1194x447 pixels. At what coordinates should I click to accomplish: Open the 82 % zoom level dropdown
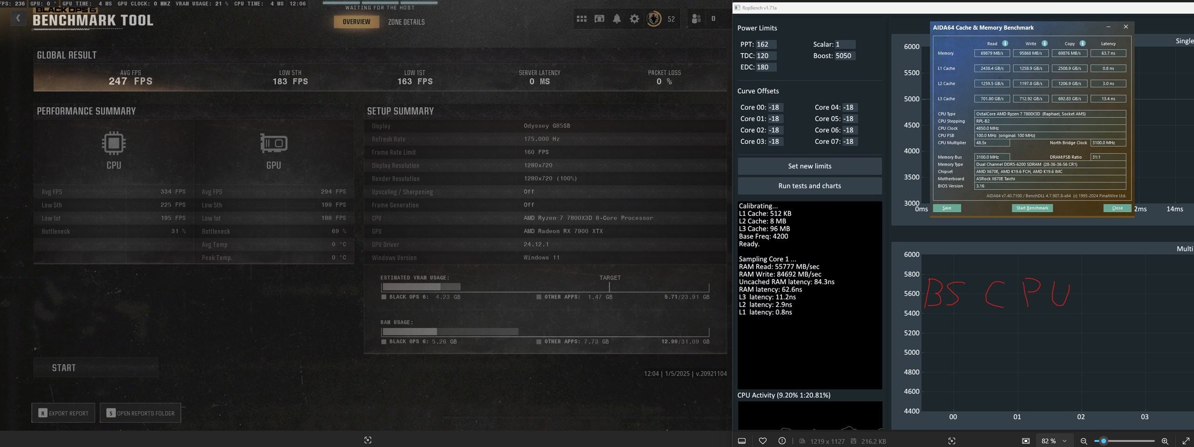tap(1054, 441)
